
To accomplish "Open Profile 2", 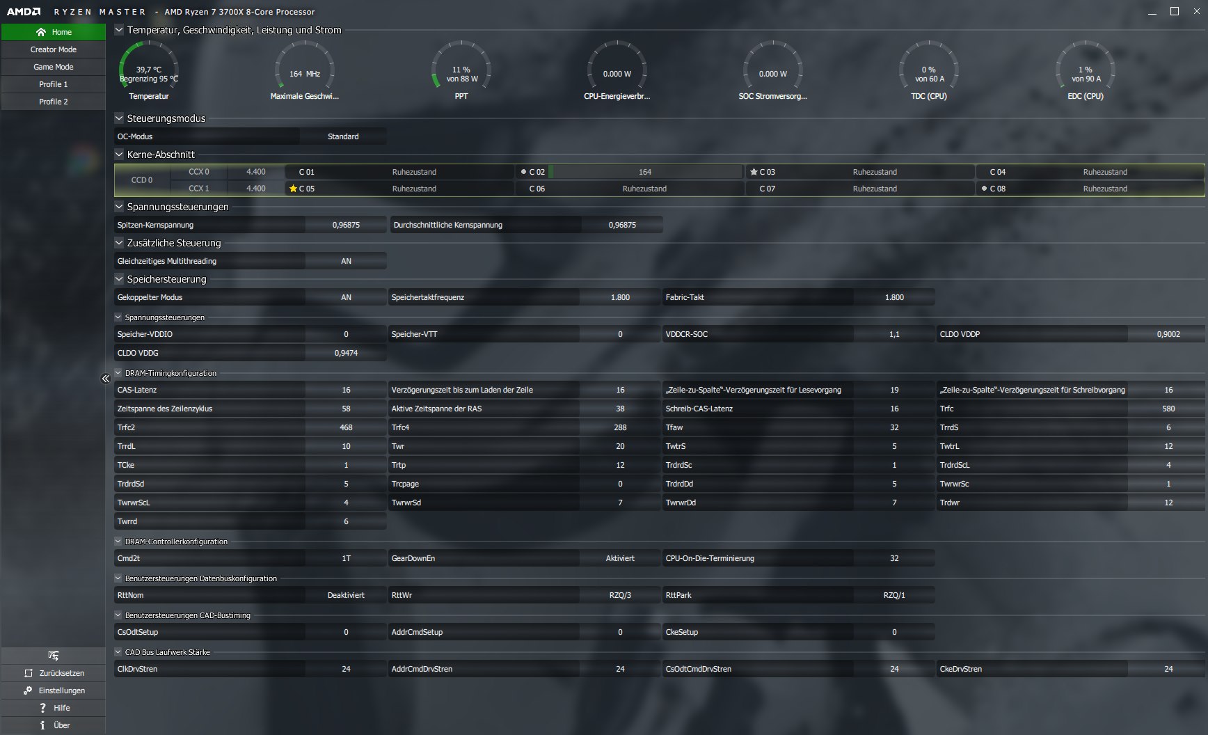I will click(54, 102).
